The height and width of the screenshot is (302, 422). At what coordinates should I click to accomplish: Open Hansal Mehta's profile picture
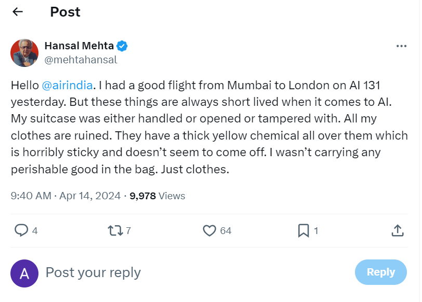[24, 52]
